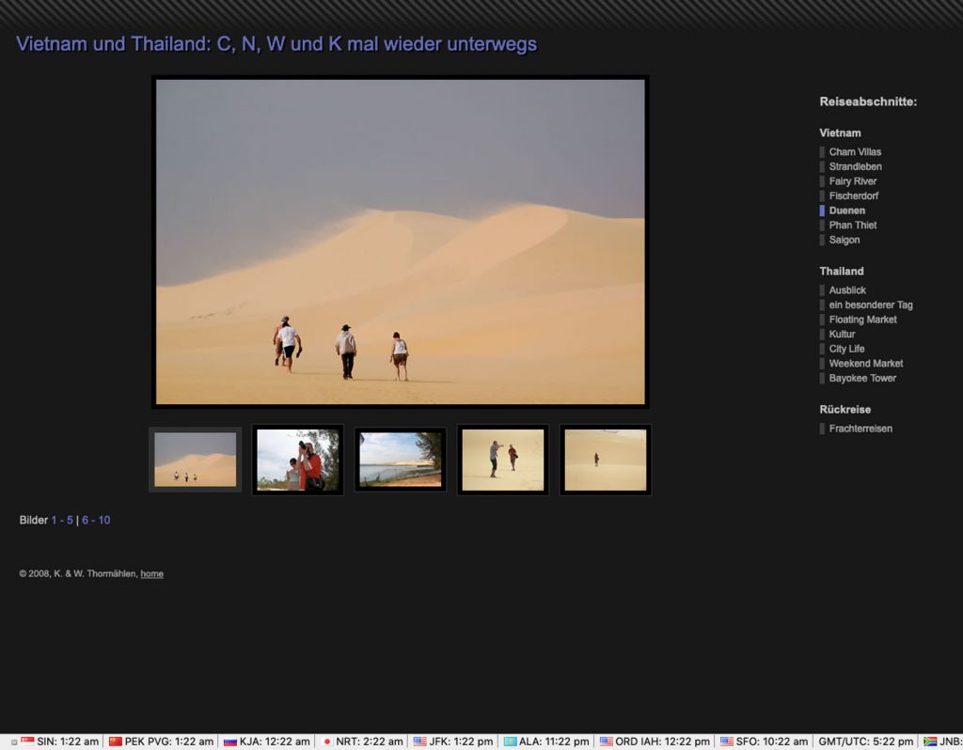Open Frachterreisen under Rückreise
Viewport: 963px width, 750px height.
(x=860, y=429)
